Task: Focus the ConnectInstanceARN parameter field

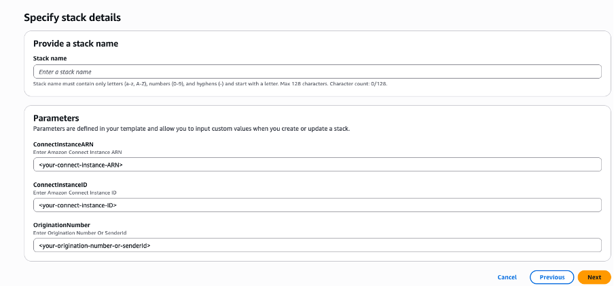Action: (317, 165)
